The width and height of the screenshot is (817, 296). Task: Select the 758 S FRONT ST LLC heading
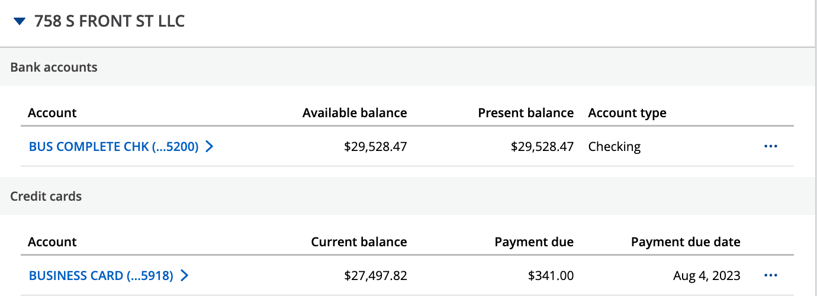coord(110,22)
